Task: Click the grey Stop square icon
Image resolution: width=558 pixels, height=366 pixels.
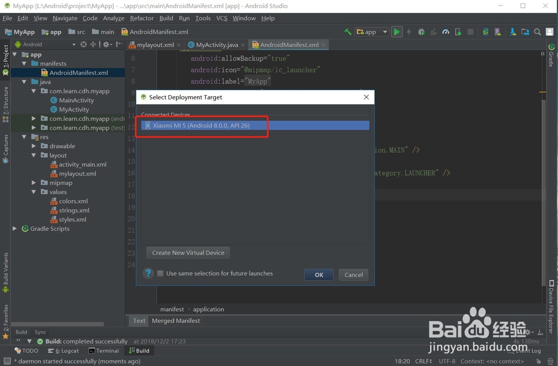Action: point(470,32)
